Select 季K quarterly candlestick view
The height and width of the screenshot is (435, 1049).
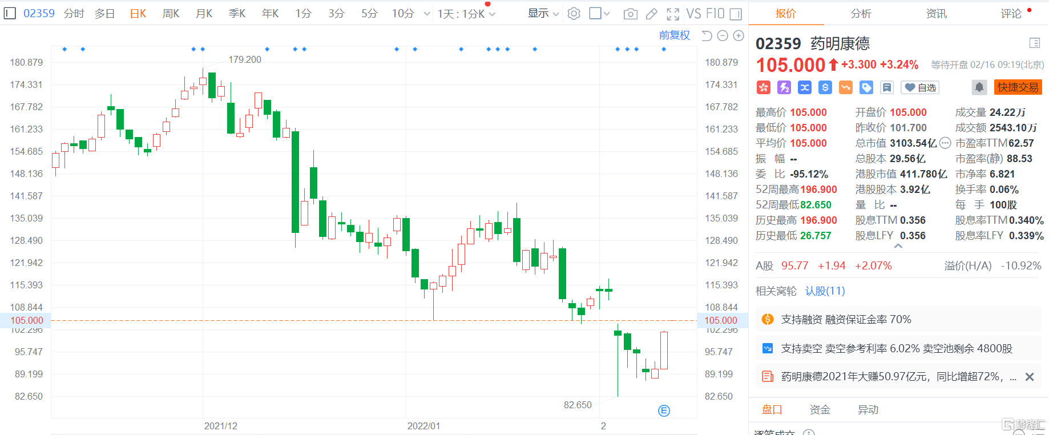coord(237,13)
